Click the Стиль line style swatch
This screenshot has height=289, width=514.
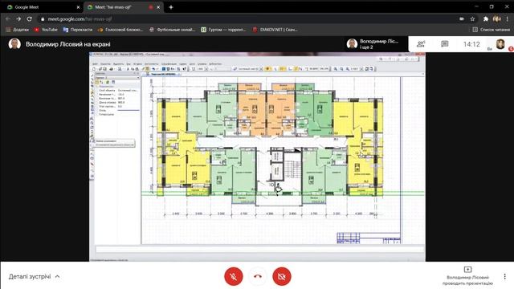[x=128, y=111]
